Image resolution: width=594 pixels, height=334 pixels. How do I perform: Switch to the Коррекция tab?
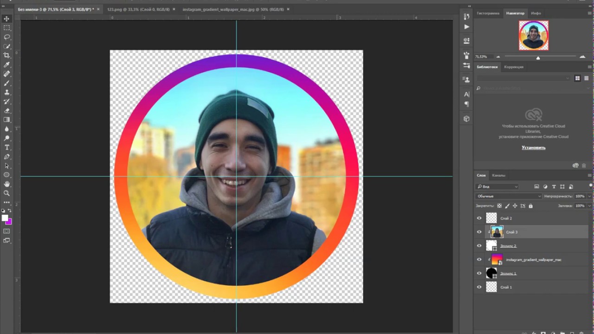pyautogui.click(x=514, y=67)
